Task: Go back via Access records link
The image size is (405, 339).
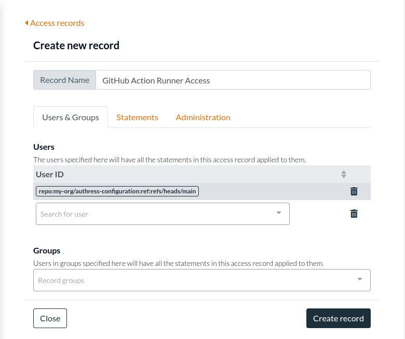Action: 57,23
